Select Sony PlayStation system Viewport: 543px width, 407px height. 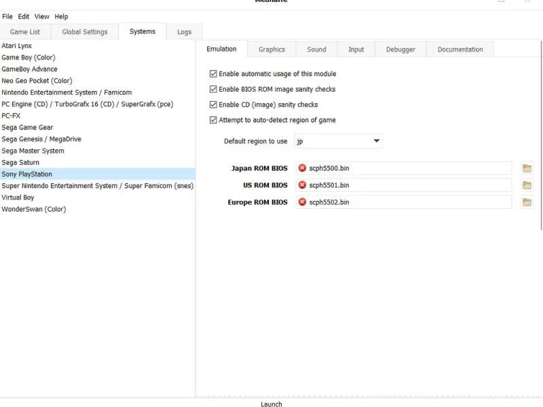98,174
